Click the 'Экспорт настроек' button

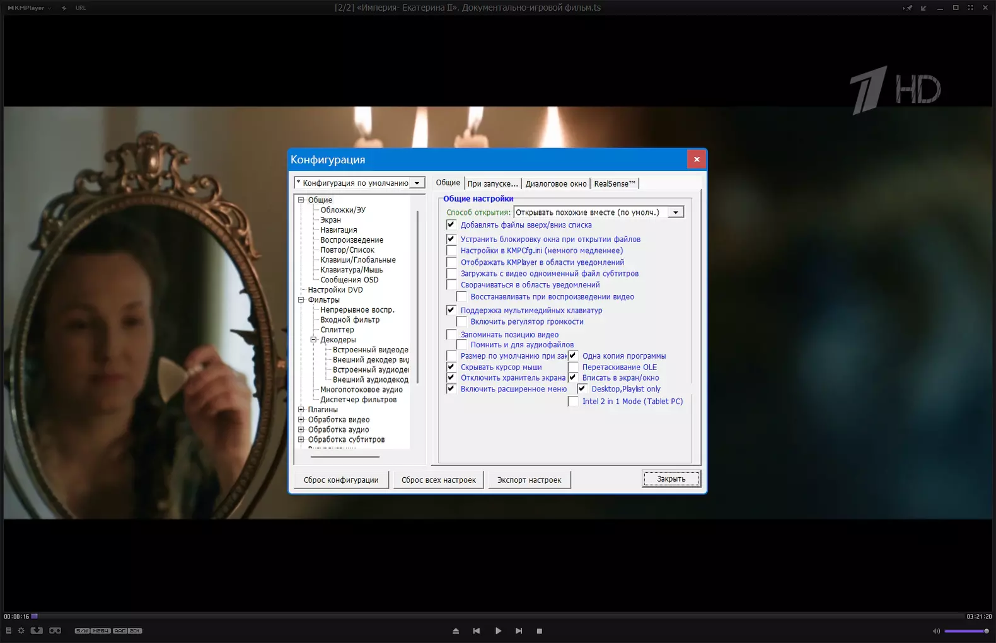pyautogui.click(x=530, y=480)
